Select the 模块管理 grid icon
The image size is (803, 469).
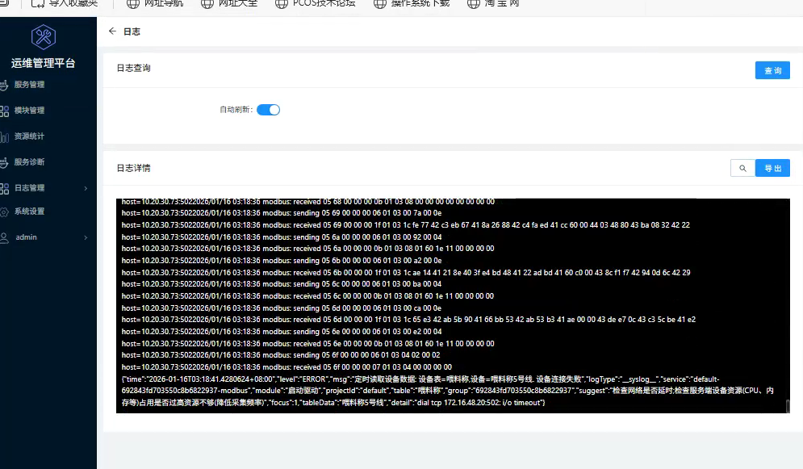4,111
